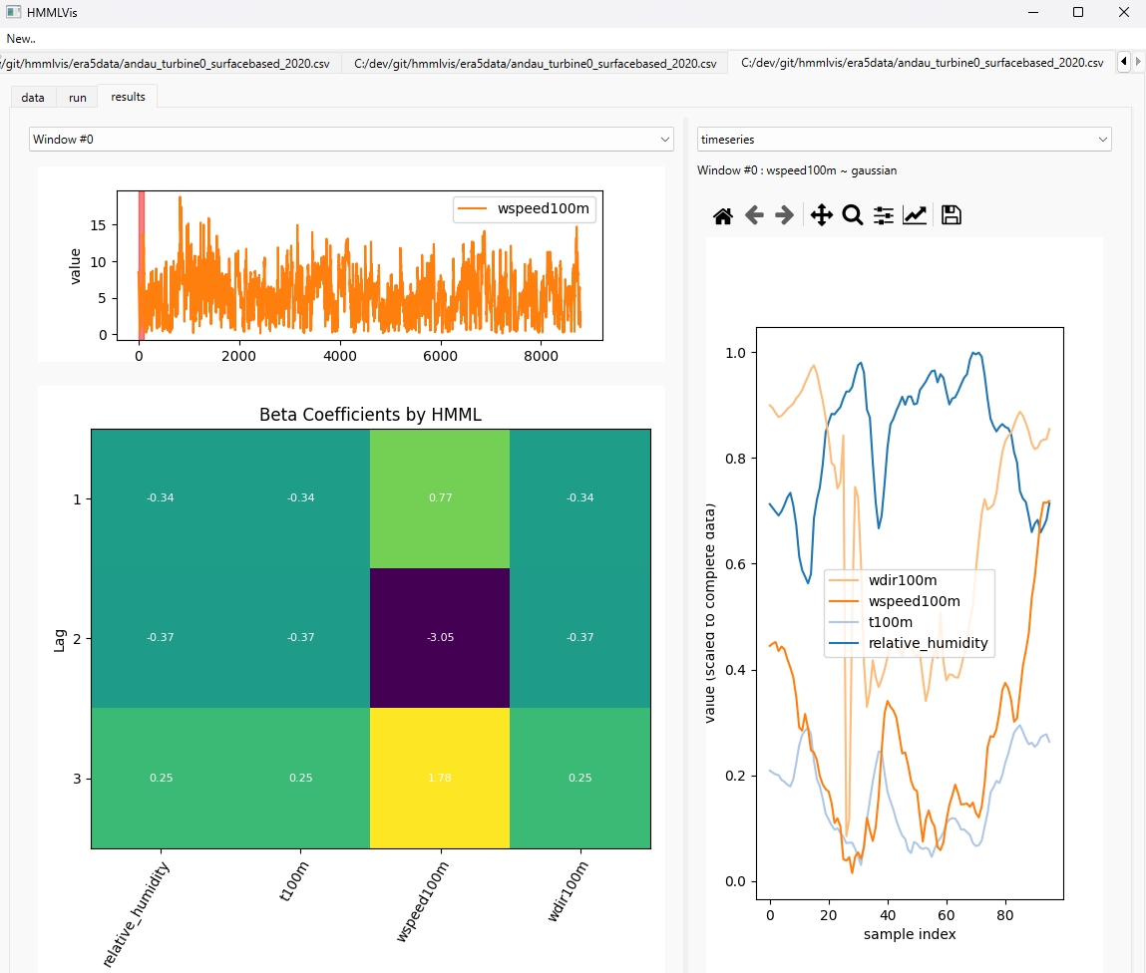
Task: Select the middle andau_turbine0 file tab
Action: (x=535, y=64)
